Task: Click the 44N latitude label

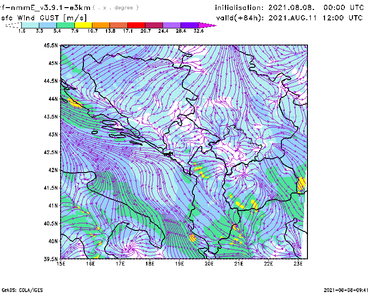Action: click(53, 99)
